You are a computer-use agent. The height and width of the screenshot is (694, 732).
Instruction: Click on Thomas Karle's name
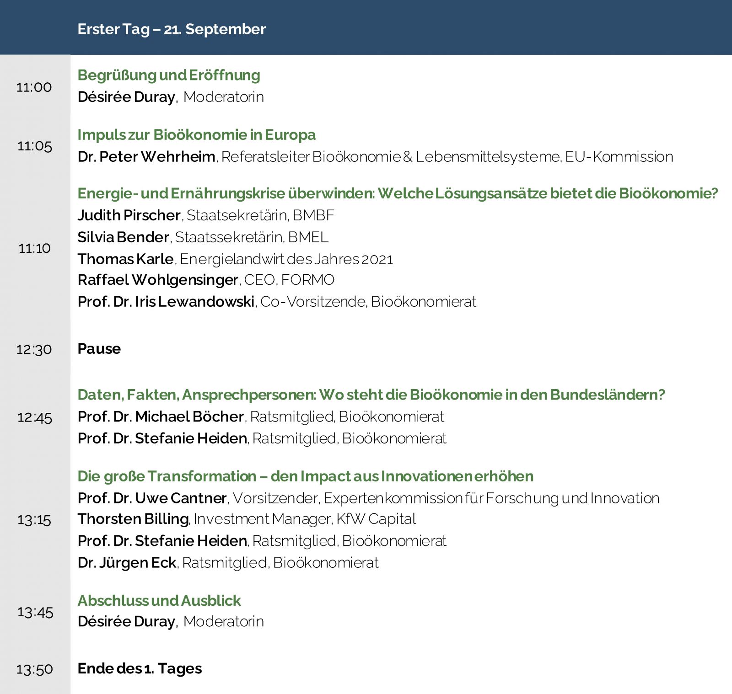pyautogui.click(x=126, y=259)
